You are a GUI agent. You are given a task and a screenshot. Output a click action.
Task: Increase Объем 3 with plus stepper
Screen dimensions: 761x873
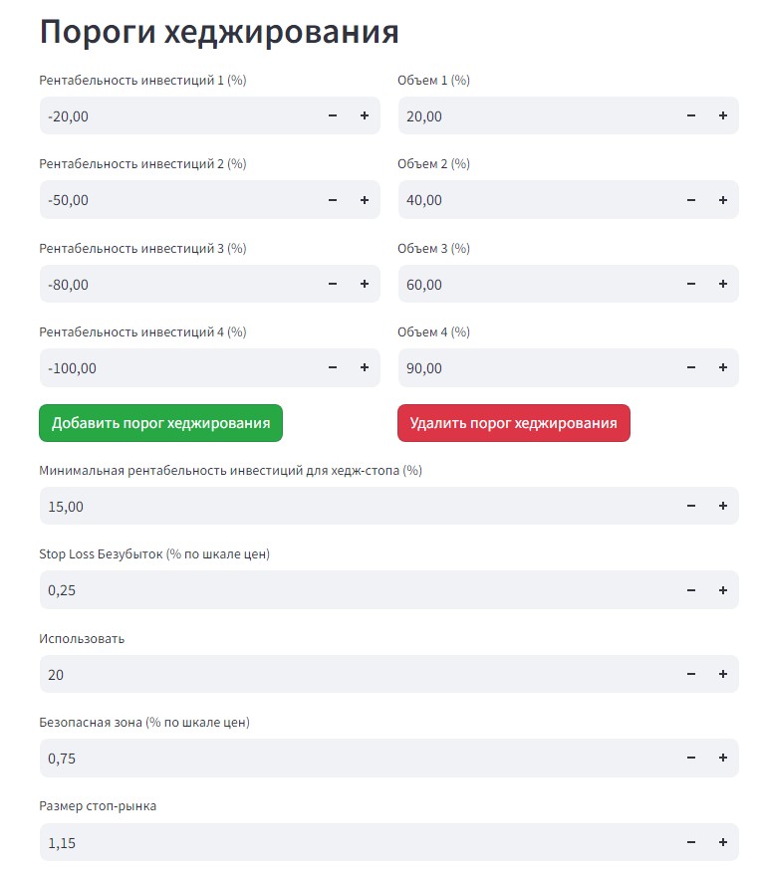click(722, 284)
